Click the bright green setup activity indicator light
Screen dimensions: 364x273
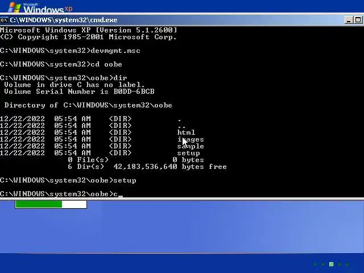331,264
